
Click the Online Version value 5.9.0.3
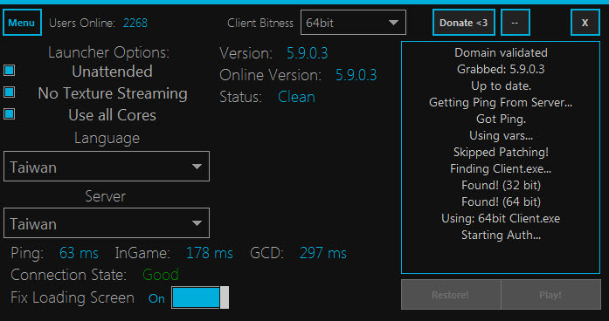pyautogui.click(x=356, y=75)
